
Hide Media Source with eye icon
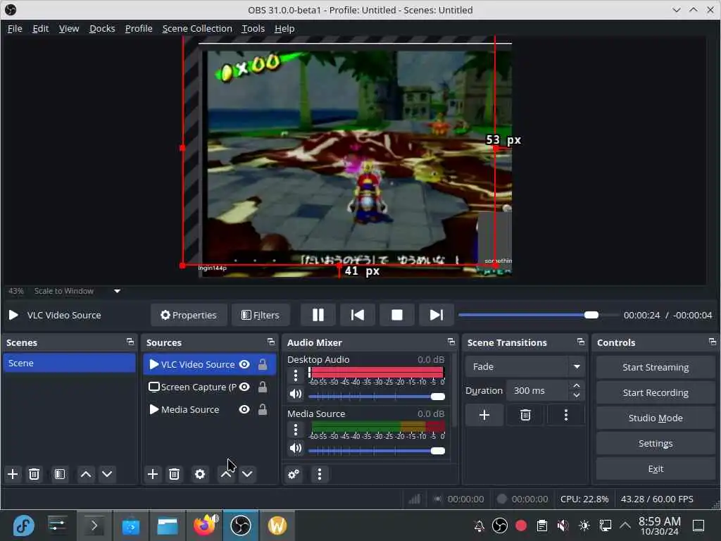tap(244, 409)
